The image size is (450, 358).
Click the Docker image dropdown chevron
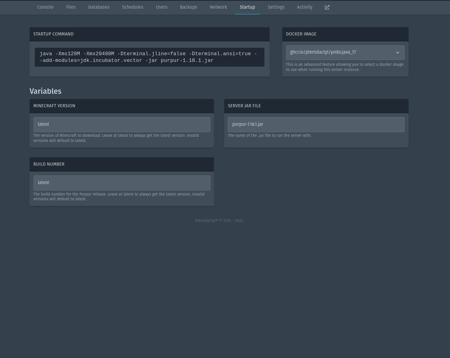[x=397, y=52]
